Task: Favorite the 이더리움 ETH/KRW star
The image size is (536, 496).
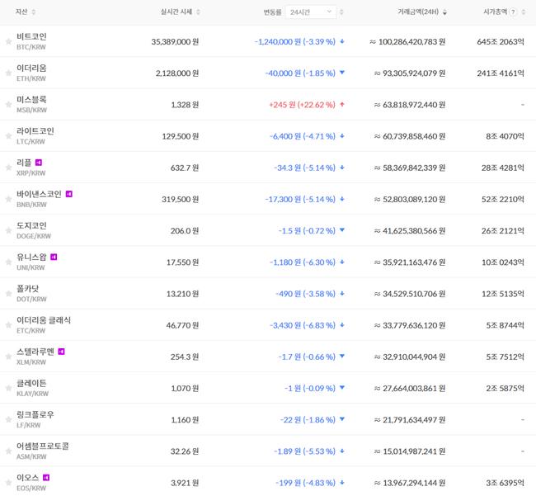Action: coord(8,73)
